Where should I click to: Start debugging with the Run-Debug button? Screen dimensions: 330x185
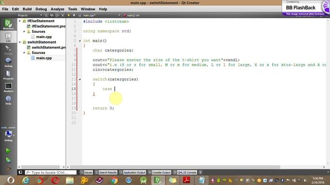click(8, 160)
